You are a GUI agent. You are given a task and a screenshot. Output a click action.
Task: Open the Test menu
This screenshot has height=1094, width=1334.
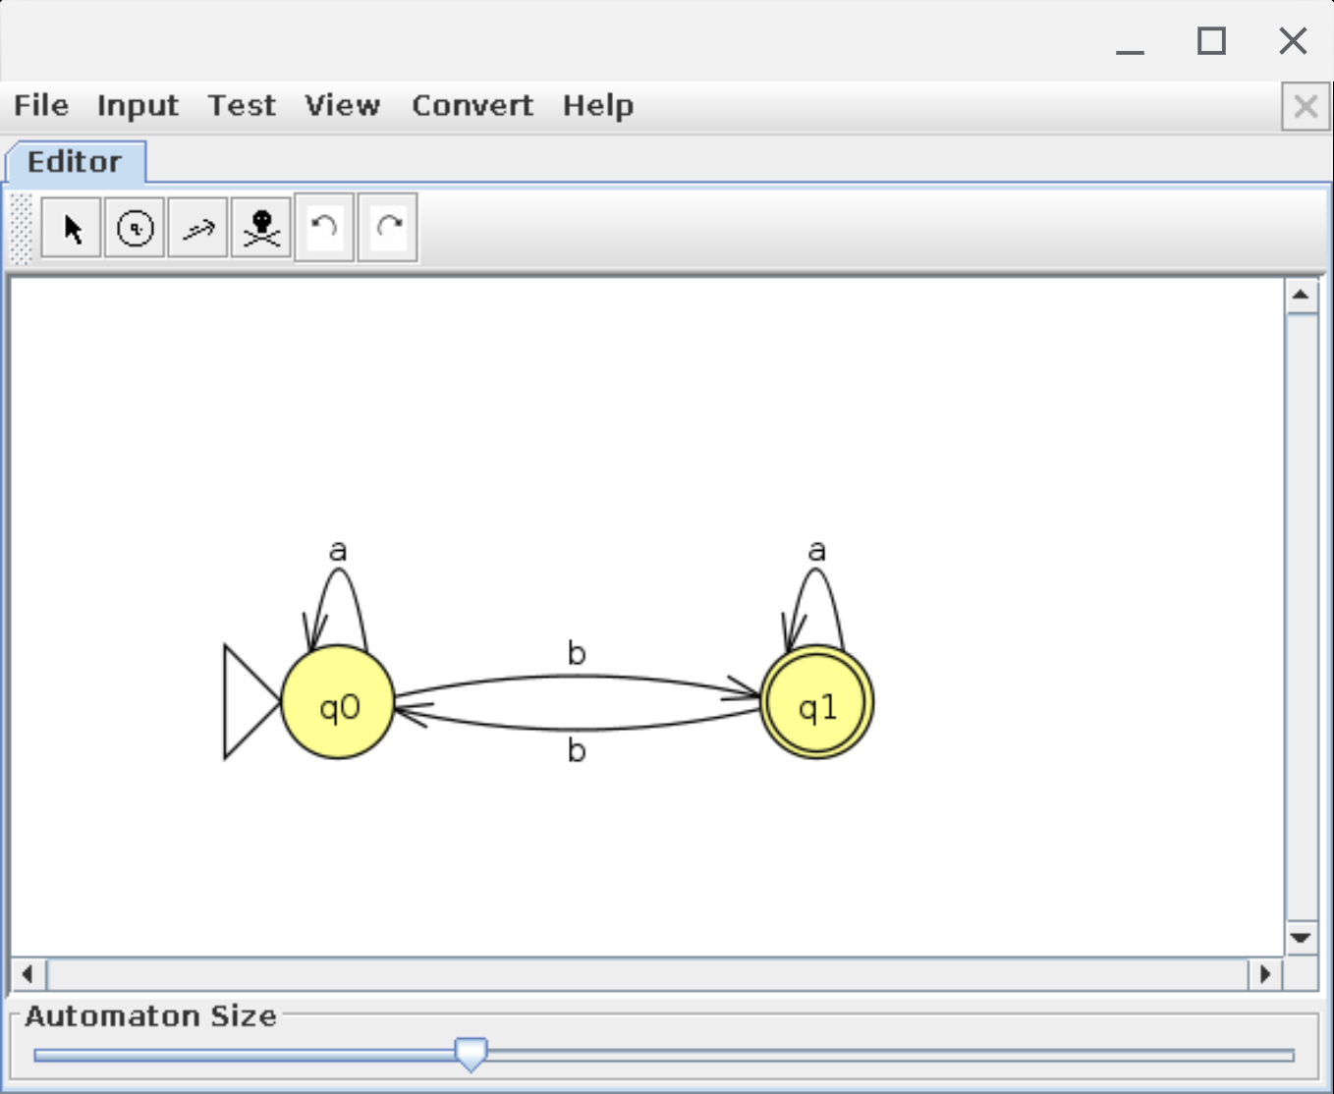tap(242, 106)
